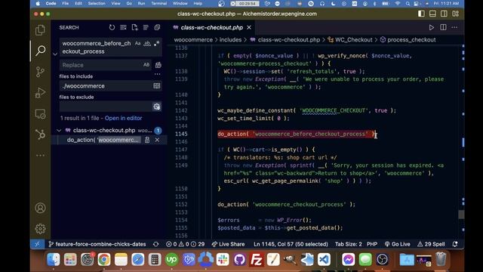Toggle search details ellipsis
Viewport: 483px width, 272px height.
(x=158, y=74)
